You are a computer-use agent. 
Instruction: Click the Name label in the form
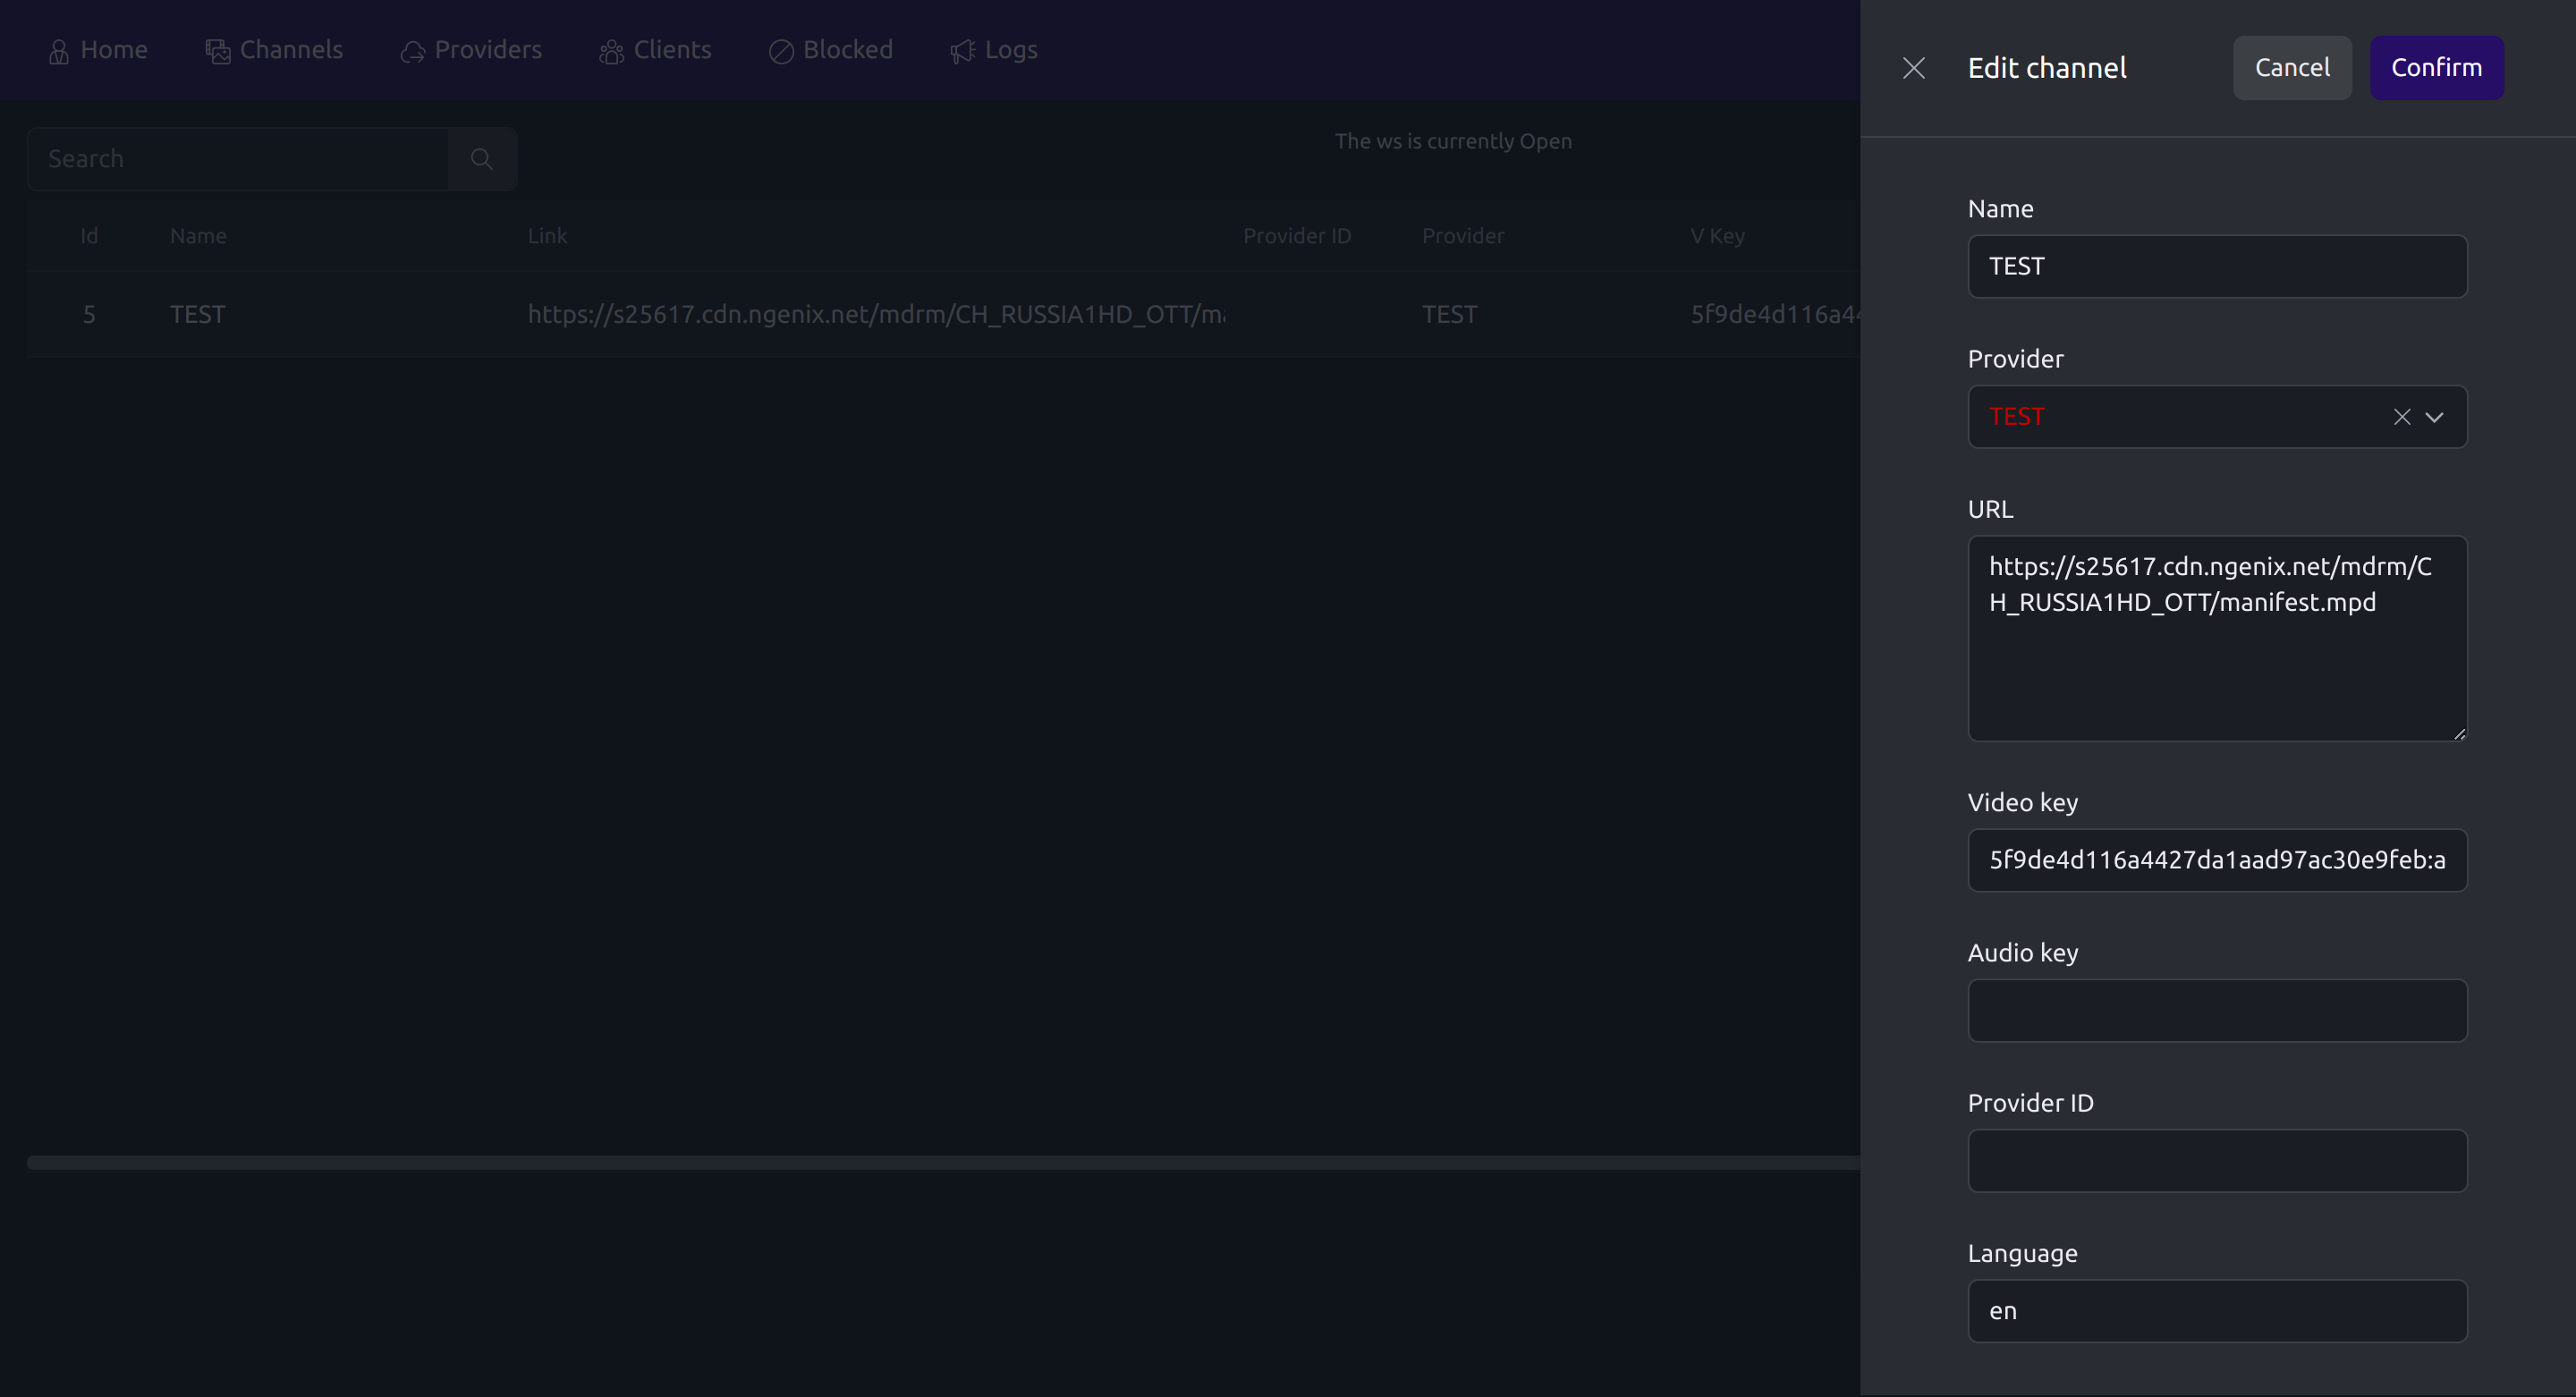point(2000,209)
